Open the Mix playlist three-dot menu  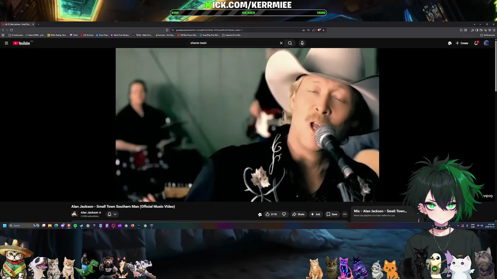click(419, 220)
